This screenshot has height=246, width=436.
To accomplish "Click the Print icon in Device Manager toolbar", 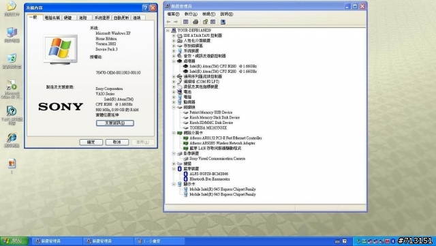I will pos(196,22).
